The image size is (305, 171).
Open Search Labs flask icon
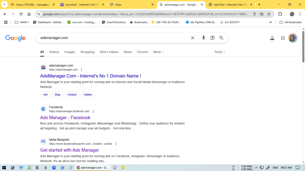[x=272, y=38]
